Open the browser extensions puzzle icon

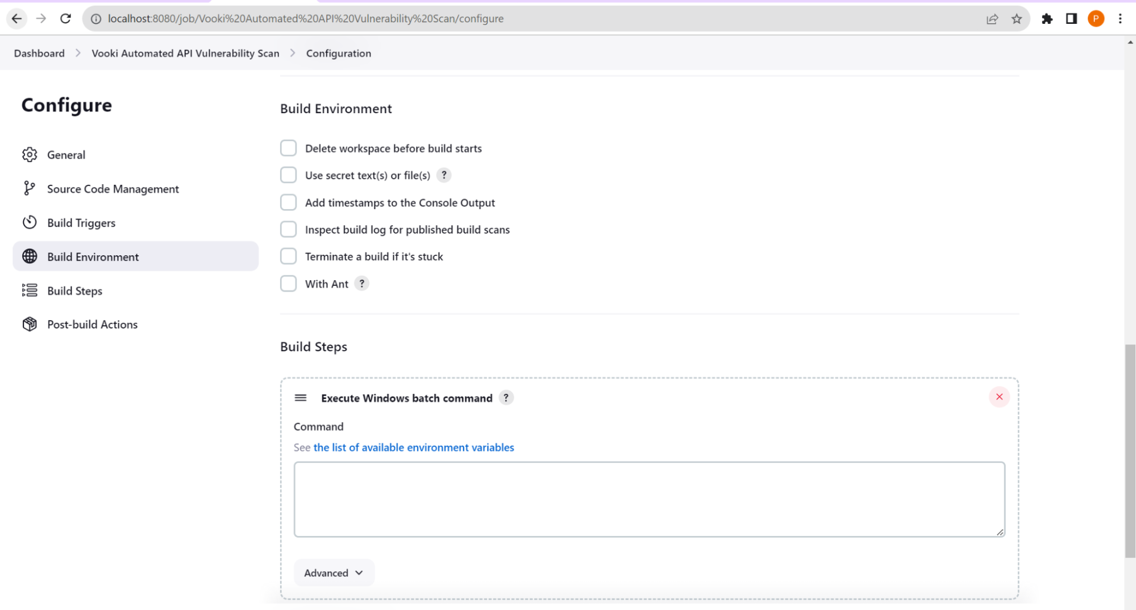coord(1047,19)
